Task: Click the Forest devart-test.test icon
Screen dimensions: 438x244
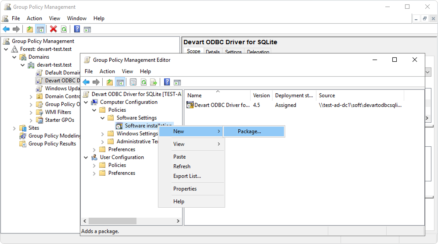Action: 14,49
